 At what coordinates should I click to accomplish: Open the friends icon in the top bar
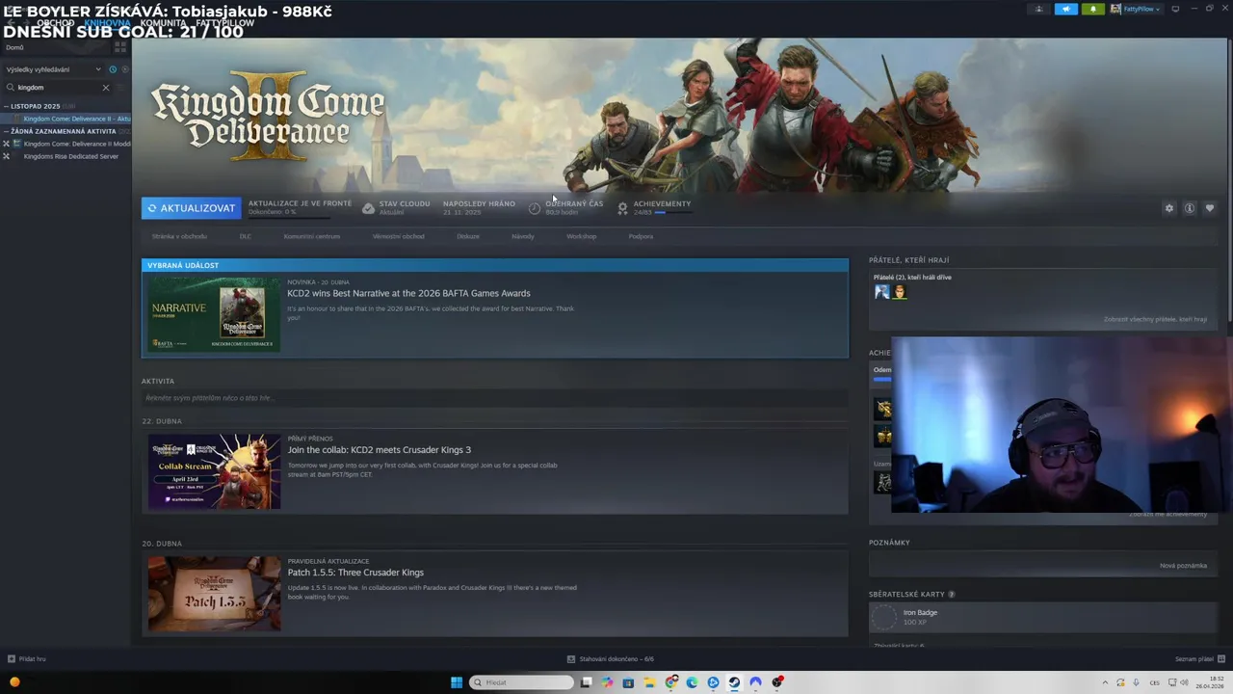(x=1039, y=9)
